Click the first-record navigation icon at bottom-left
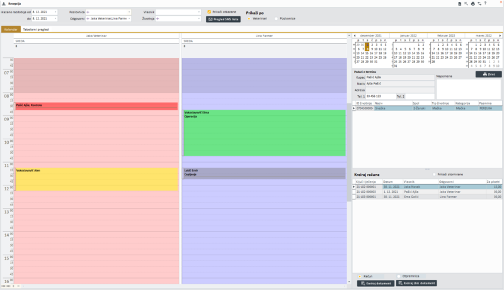Viewport: 504px width, 290px height. coord(3,286)
